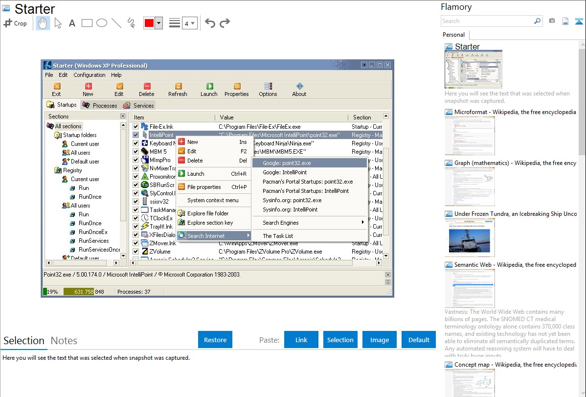
Task: Switch to the Notes tab
Action: pyautogui.click(x=64, y=341)
